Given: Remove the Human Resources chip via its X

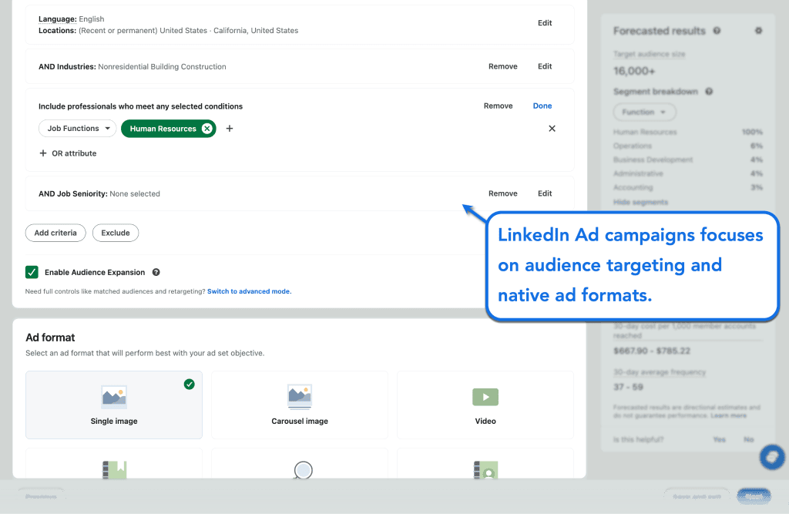Looking at the screenshot, I should 206,129.
